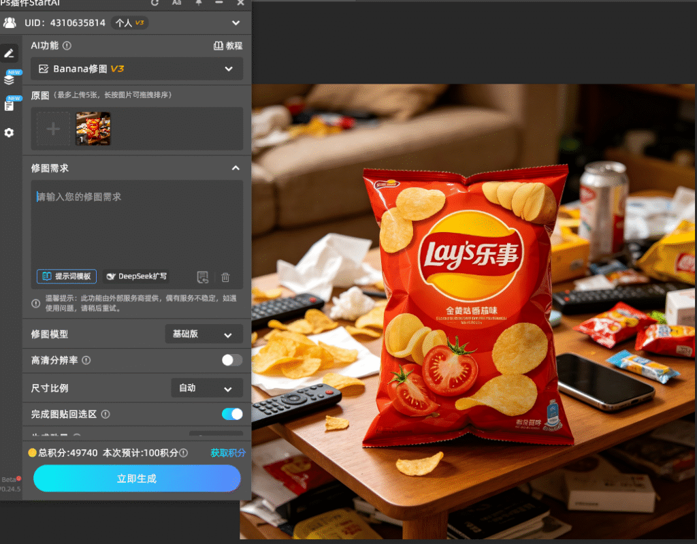Open the 尺寸比例 自动 dropdown
Viewport: 697px width, 544px height.
[207, 388]
